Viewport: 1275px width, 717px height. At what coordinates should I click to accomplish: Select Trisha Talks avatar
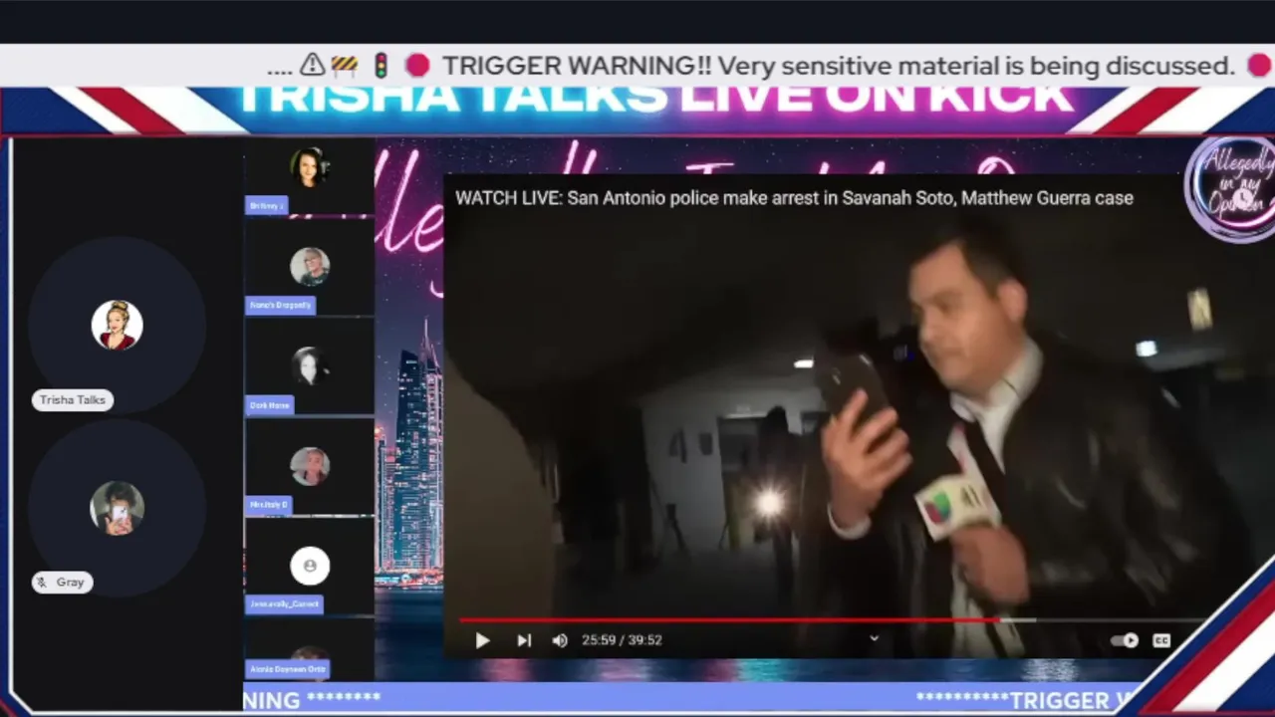118,326
